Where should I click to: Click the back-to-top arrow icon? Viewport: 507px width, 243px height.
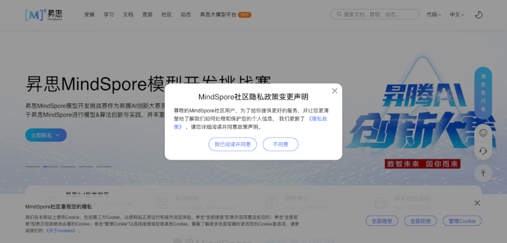click(483, 173)
